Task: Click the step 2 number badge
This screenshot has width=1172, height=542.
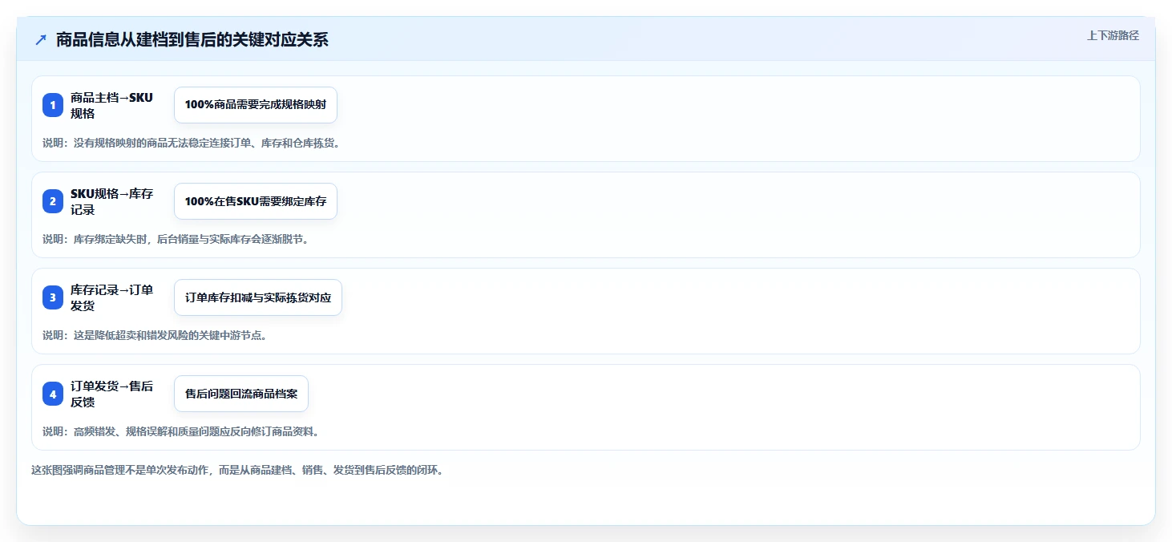Action: pyautogui.click(x=53, y=201)
